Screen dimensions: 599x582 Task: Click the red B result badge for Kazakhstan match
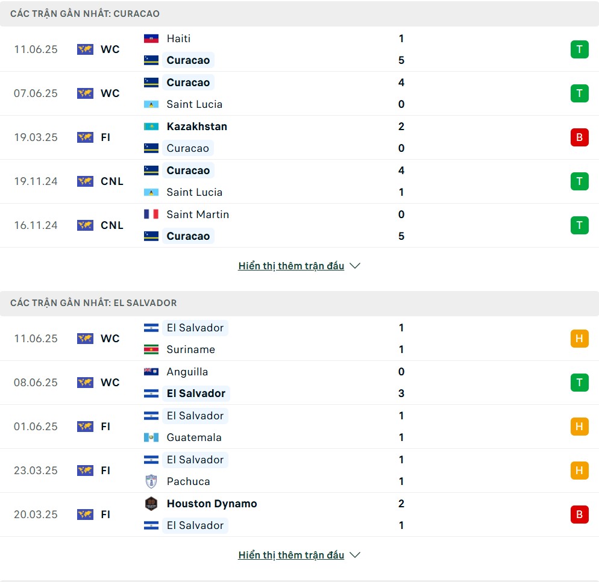(579, 137)
